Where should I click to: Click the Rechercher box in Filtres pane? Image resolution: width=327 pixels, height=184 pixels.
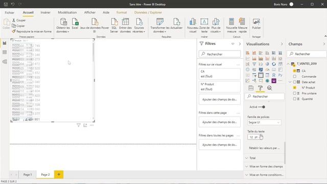220,54
